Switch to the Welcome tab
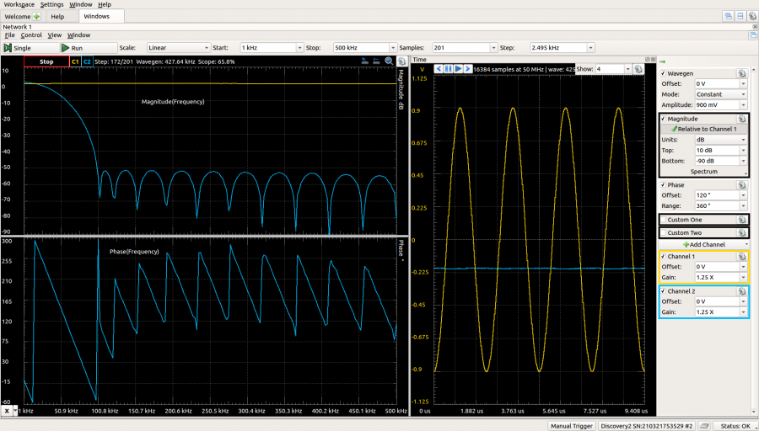Screen dimensions: 759x431 18,17
